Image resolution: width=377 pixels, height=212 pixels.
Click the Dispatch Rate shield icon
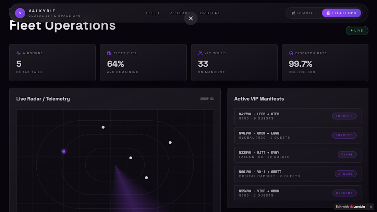[291, 53]
